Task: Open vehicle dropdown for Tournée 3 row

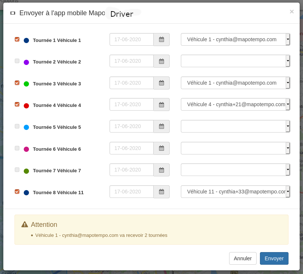Action: coord(235,83)
